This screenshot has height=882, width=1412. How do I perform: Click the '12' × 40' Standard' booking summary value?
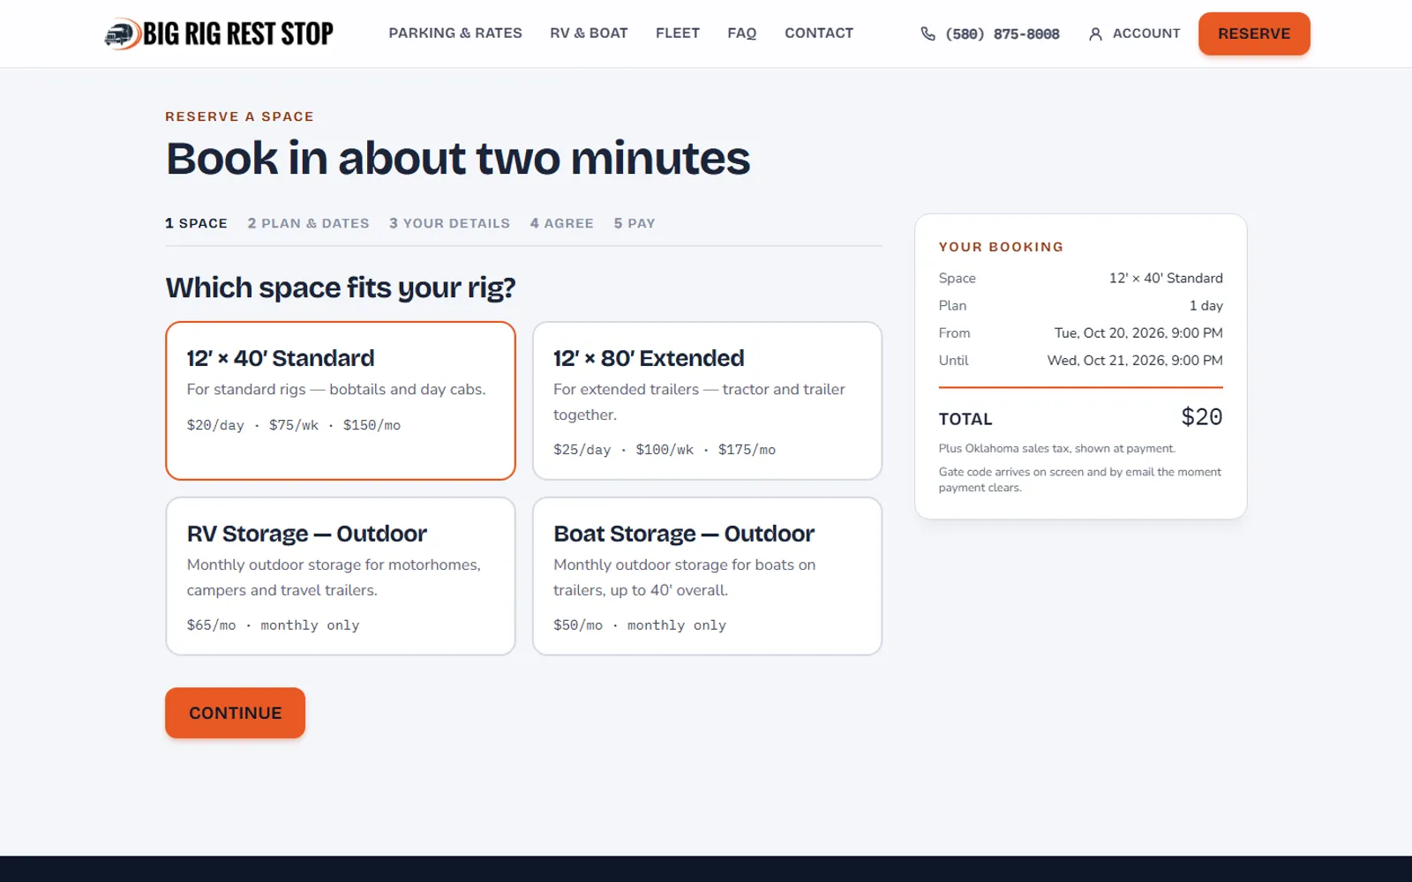click(1166, 278)
